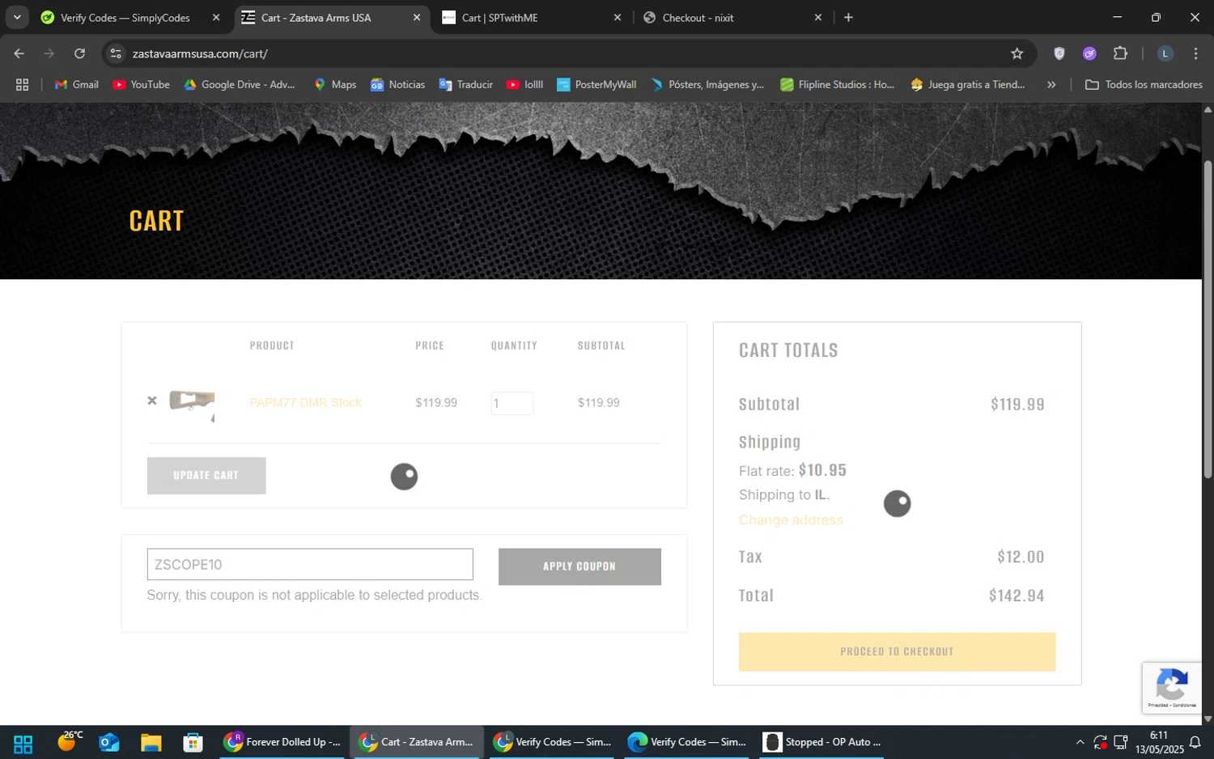The width and height of the screenshot is (1214, 759).
Task: Open the PosterMyWall bookmark
Action: click(596, 84)
